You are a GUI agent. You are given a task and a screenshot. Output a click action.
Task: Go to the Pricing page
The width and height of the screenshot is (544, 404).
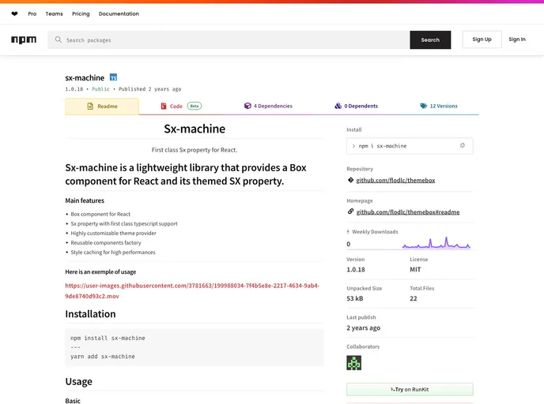81,14
